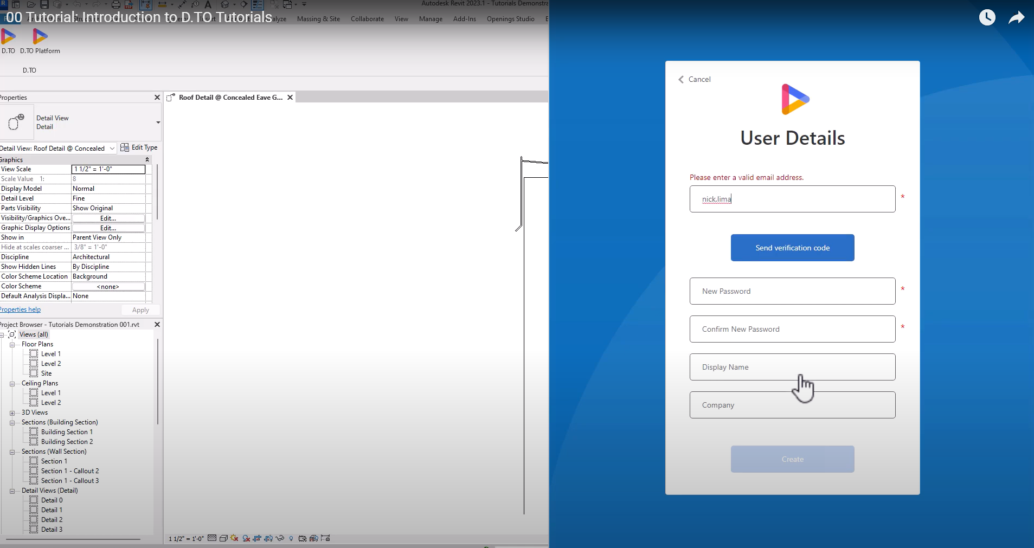Open the Collaborate ribbon tab
The image size is (1034, 548).
[x=367, y=19]
